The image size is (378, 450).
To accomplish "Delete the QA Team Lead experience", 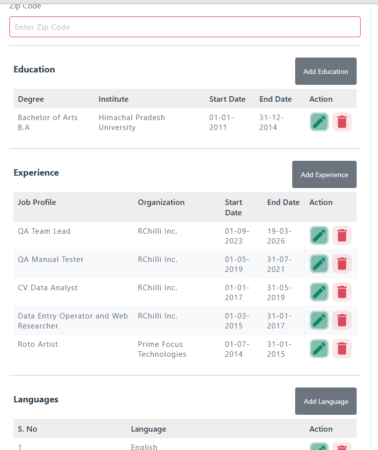I will 342,235.
